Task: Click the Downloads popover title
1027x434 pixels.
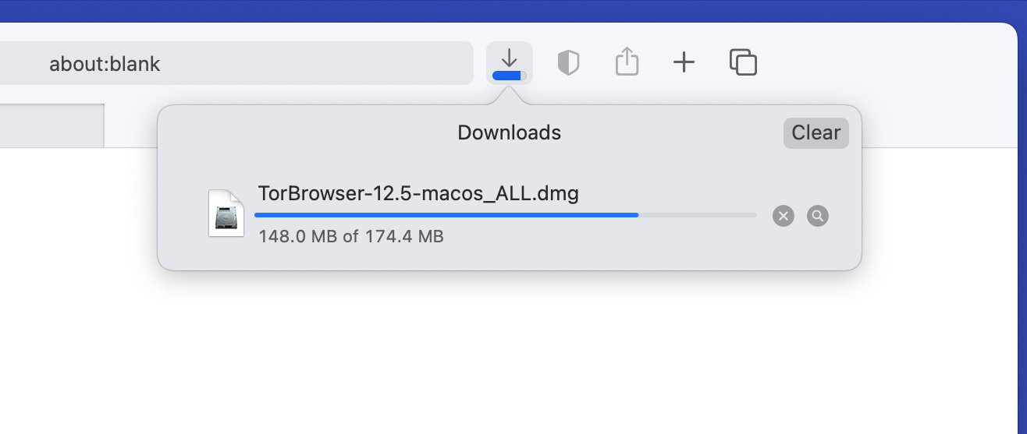Action: [510, 132]
